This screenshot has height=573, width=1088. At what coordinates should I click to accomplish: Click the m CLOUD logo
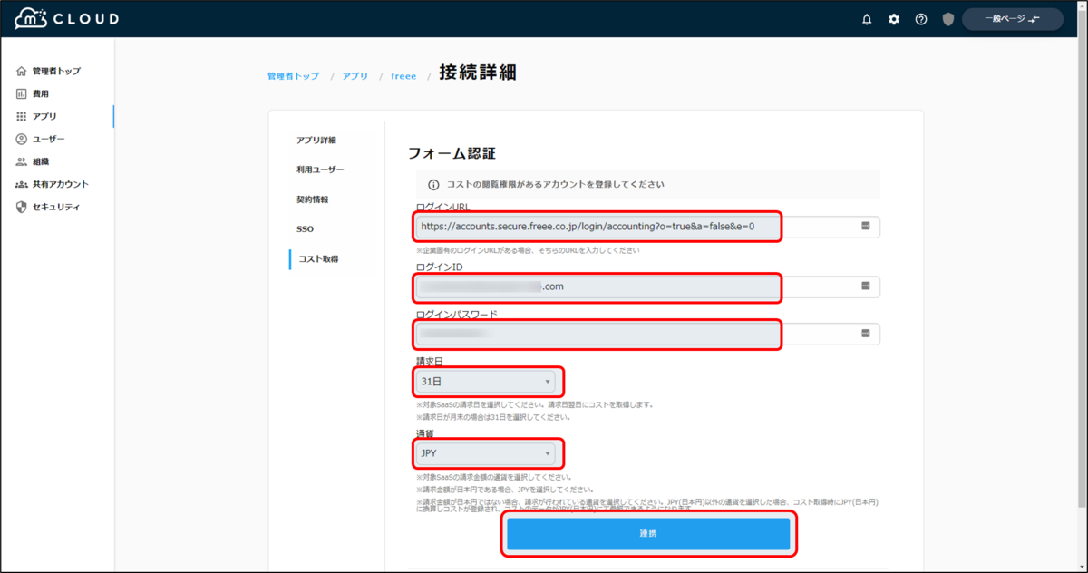67,19
